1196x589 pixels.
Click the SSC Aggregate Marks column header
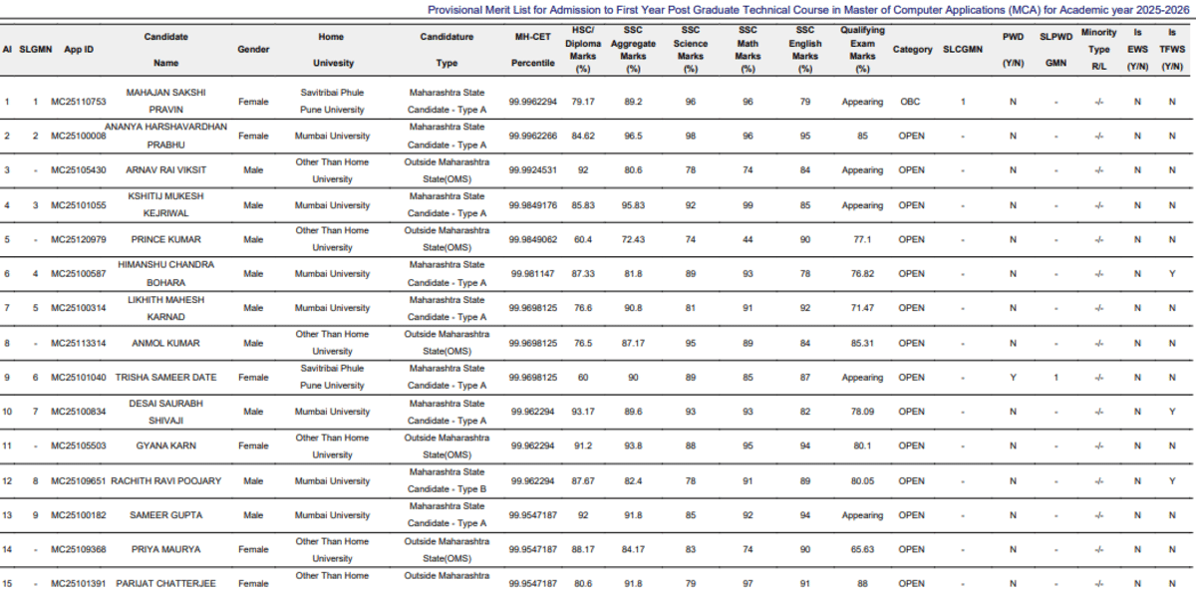click(x=633, y=50)
